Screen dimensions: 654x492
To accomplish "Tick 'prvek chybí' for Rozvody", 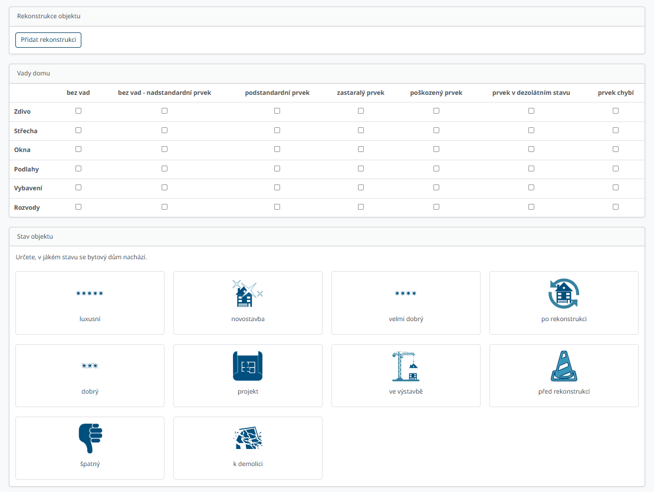I will click(616, 207).
